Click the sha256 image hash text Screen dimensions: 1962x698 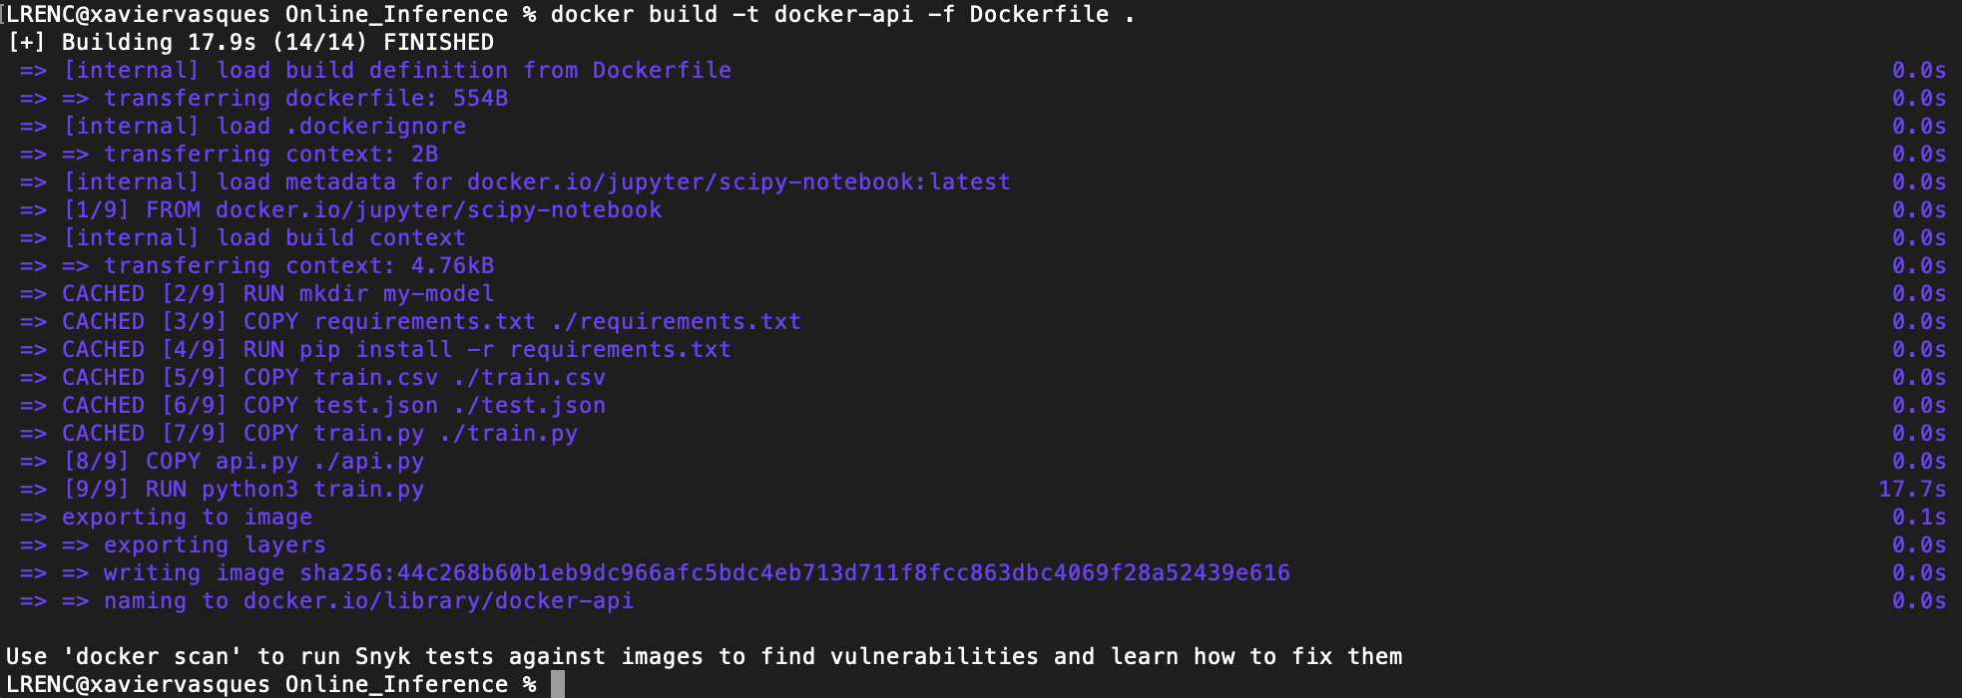click(x=794, y=573)
